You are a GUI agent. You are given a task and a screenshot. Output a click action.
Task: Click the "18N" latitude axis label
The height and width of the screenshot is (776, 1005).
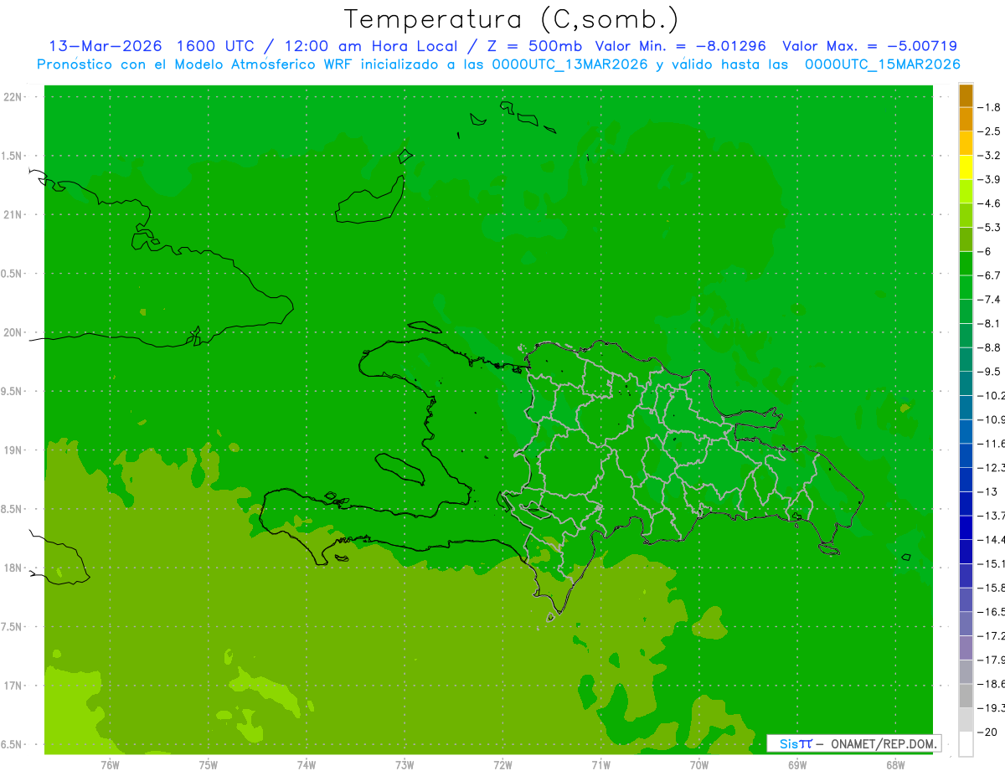tap(13, 568)
